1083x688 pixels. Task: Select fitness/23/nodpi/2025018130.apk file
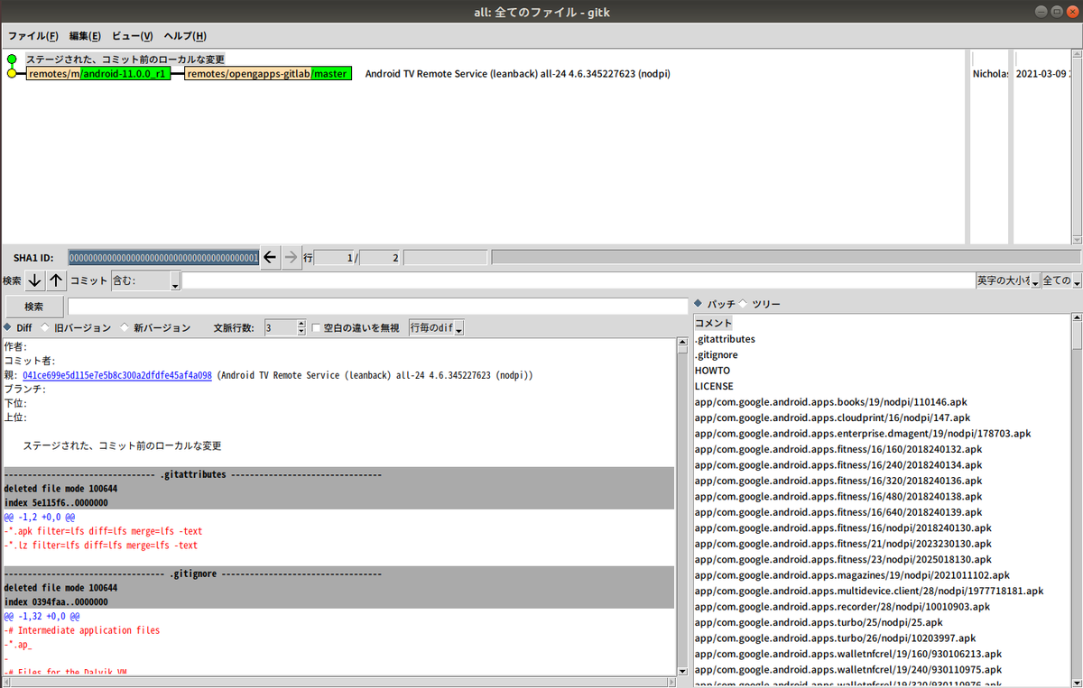point(843,560)
